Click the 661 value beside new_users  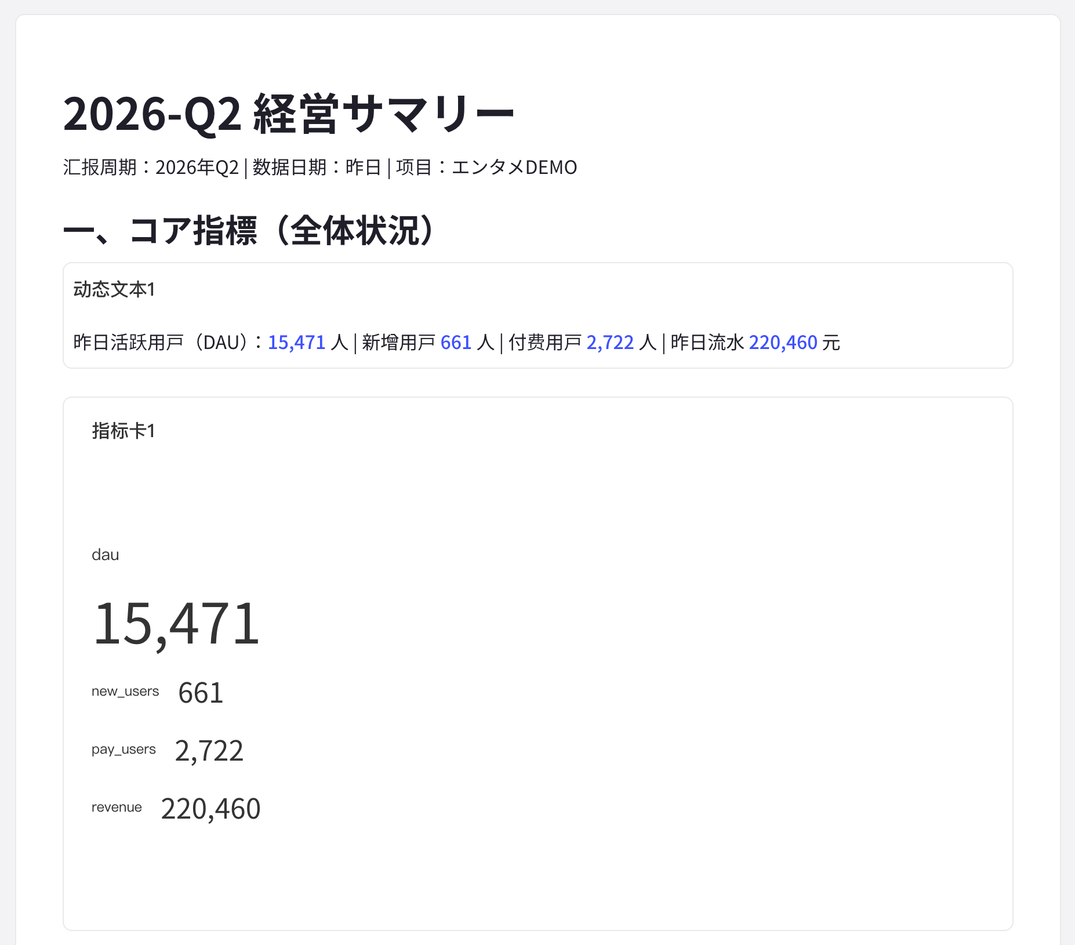click(201, 693)
